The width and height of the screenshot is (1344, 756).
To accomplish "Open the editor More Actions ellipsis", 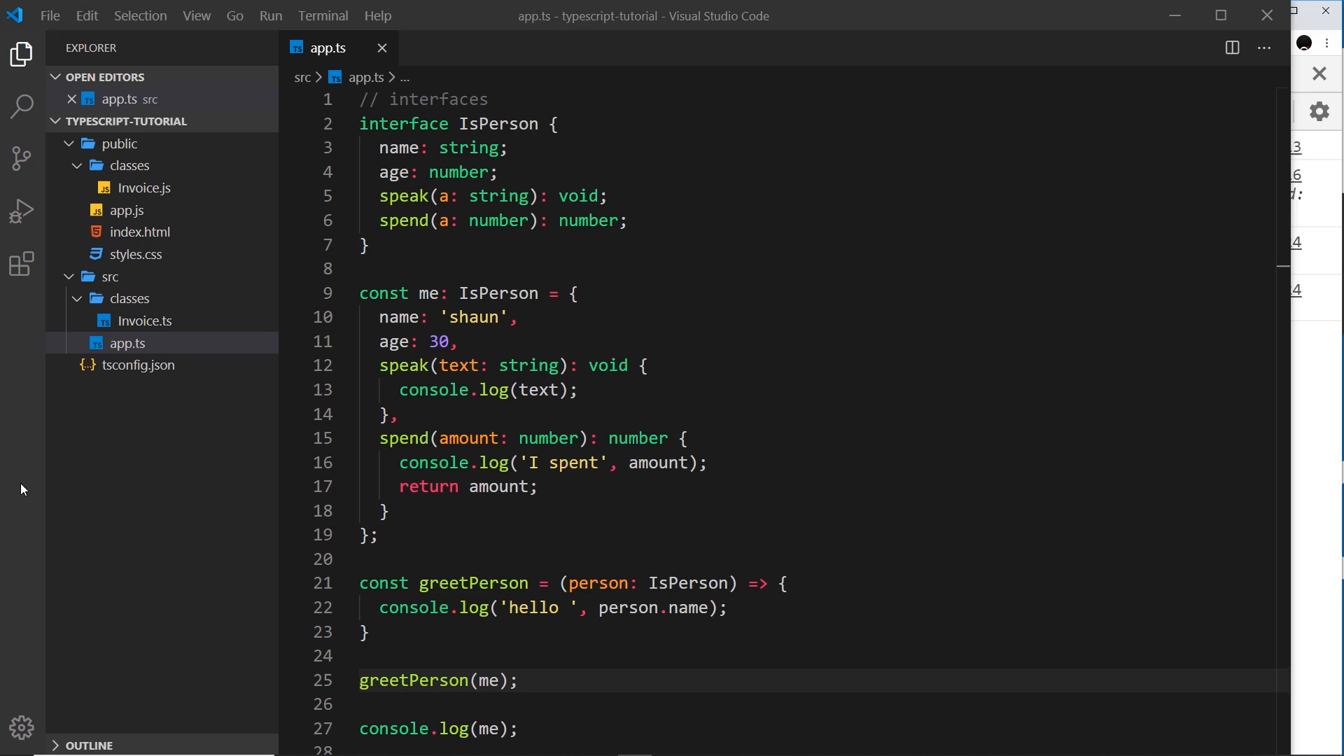I will click(1264, 48).
